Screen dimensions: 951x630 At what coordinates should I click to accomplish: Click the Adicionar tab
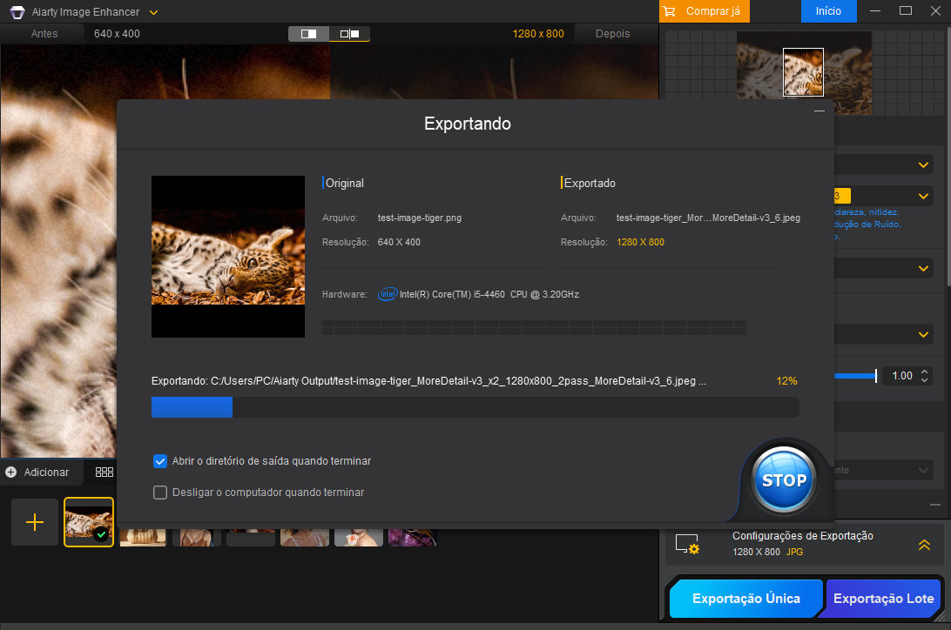click(37, 472)
